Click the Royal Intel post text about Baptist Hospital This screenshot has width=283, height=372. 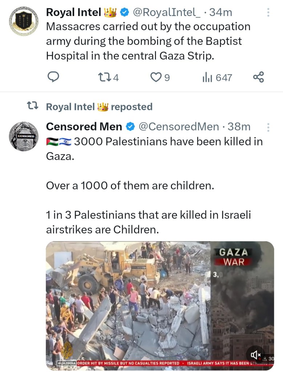click(x=148, y=41)
